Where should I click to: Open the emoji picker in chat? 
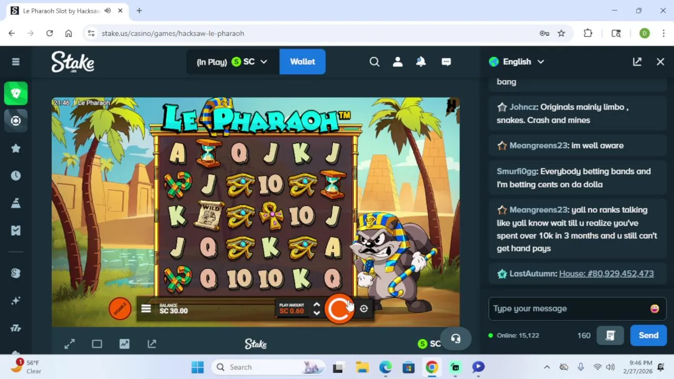point(655,308)
